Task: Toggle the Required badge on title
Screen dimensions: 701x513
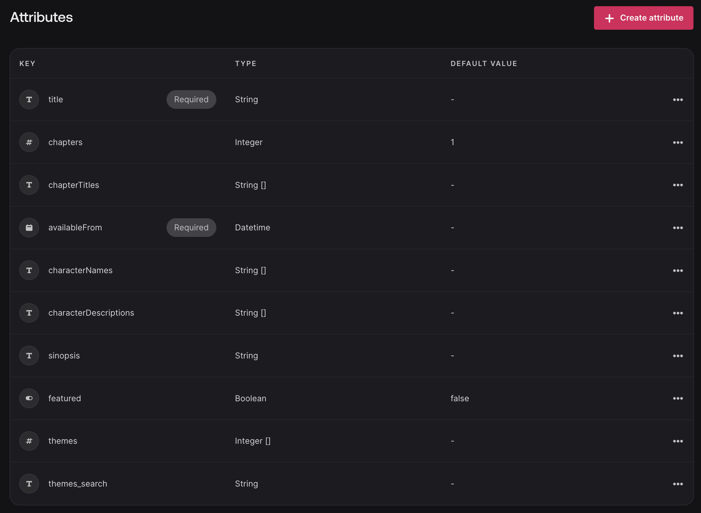Action: point(191,99)
